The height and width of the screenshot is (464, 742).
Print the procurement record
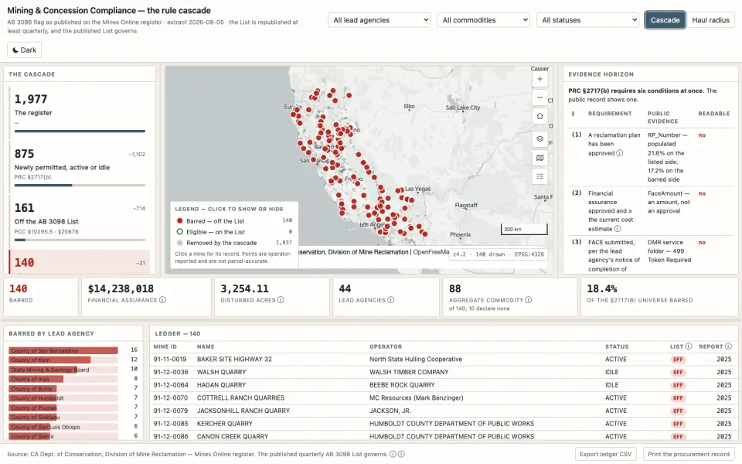[x=689, y=454]
